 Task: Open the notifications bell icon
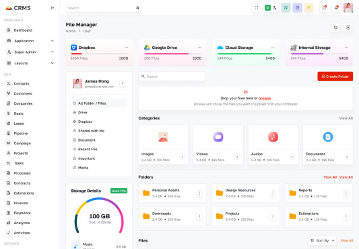click(x=336, y=8)
